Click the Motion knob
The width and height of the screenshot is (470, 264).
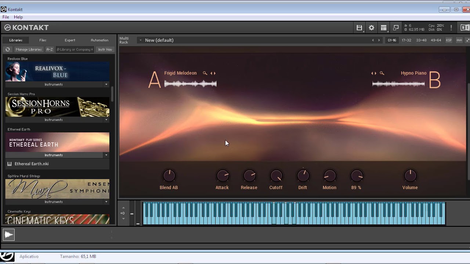pos(329,176)
